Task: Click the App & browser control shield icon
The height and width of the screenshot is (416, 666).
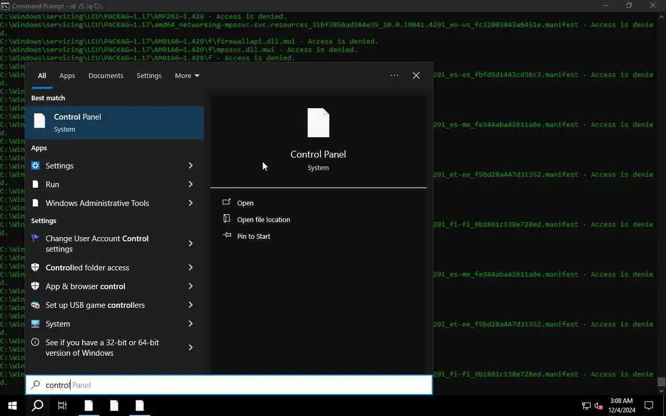Action: [x=35, y=286]
